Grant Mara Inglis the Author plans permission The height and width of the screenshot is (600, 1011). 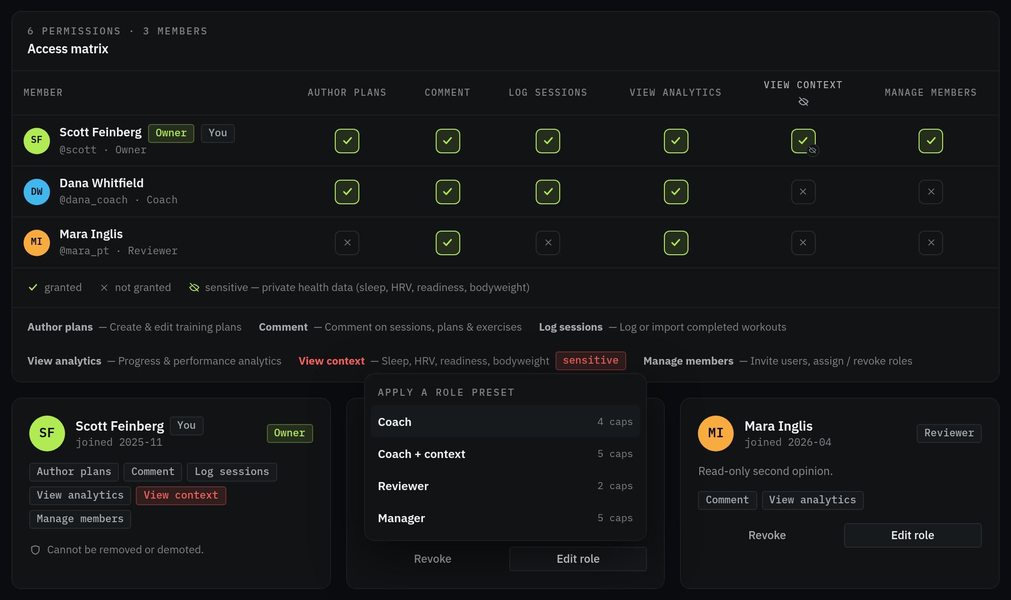click(347, 242)
